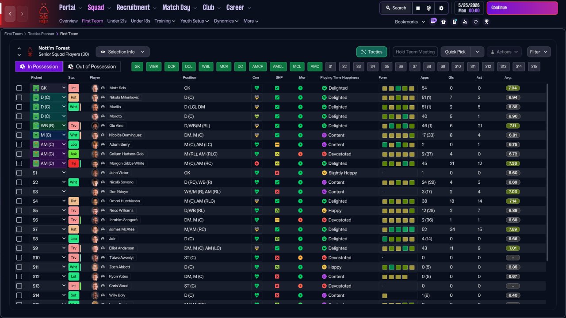Switch to the Under 21s tab
The width and height of the screenshot is (566, 318).
pos(117,21)
